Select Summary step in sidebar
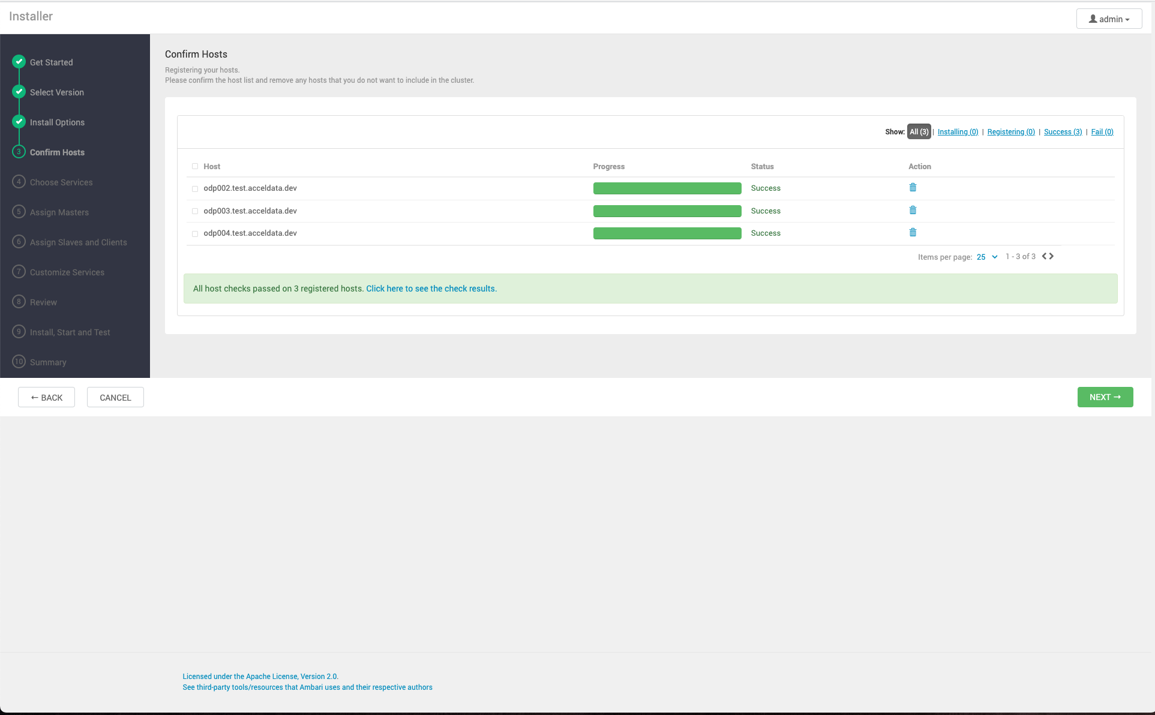The width and height of the screenshot is (1155, 715). pyautogui.click(x=48, y=362)
